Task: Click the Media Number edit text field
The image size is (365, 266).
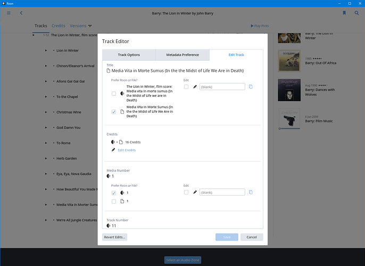Action: pos(222,192)
